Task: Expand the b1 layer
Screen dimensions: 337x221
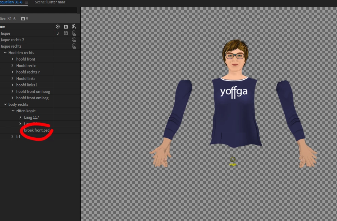Action: pyautogui.click(x=12, y=137)
